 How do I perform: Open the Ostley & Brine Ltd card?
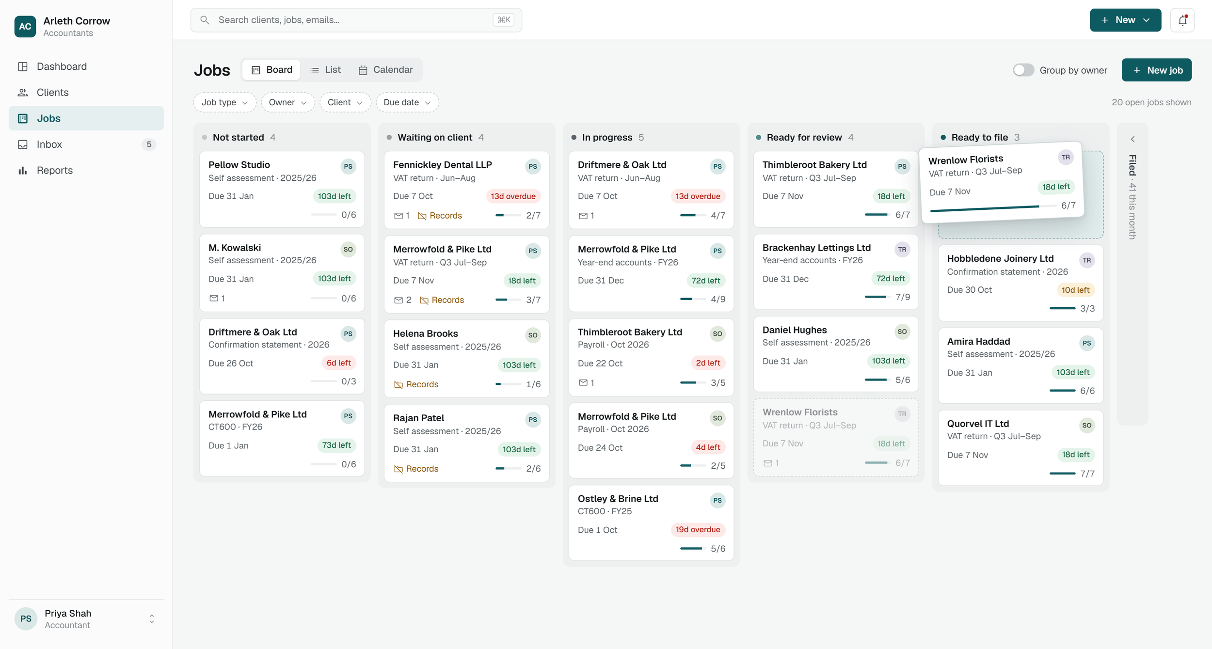point(651,522)
